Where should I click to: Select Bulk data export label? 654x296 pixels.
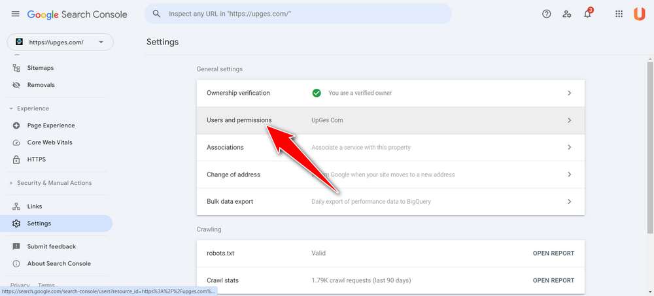point(230,201)
